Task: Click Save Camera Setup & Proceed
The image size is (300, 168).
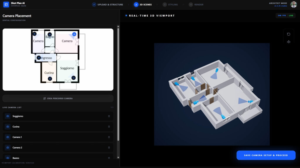Action: point(266,155)
